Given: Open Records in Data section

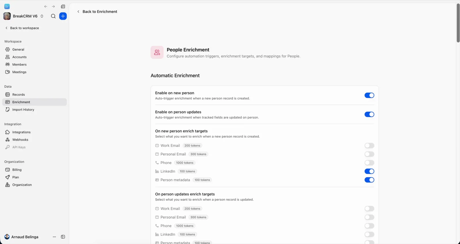Looking at the screenshot, I should pyautogui.click(x=34, y=95).
